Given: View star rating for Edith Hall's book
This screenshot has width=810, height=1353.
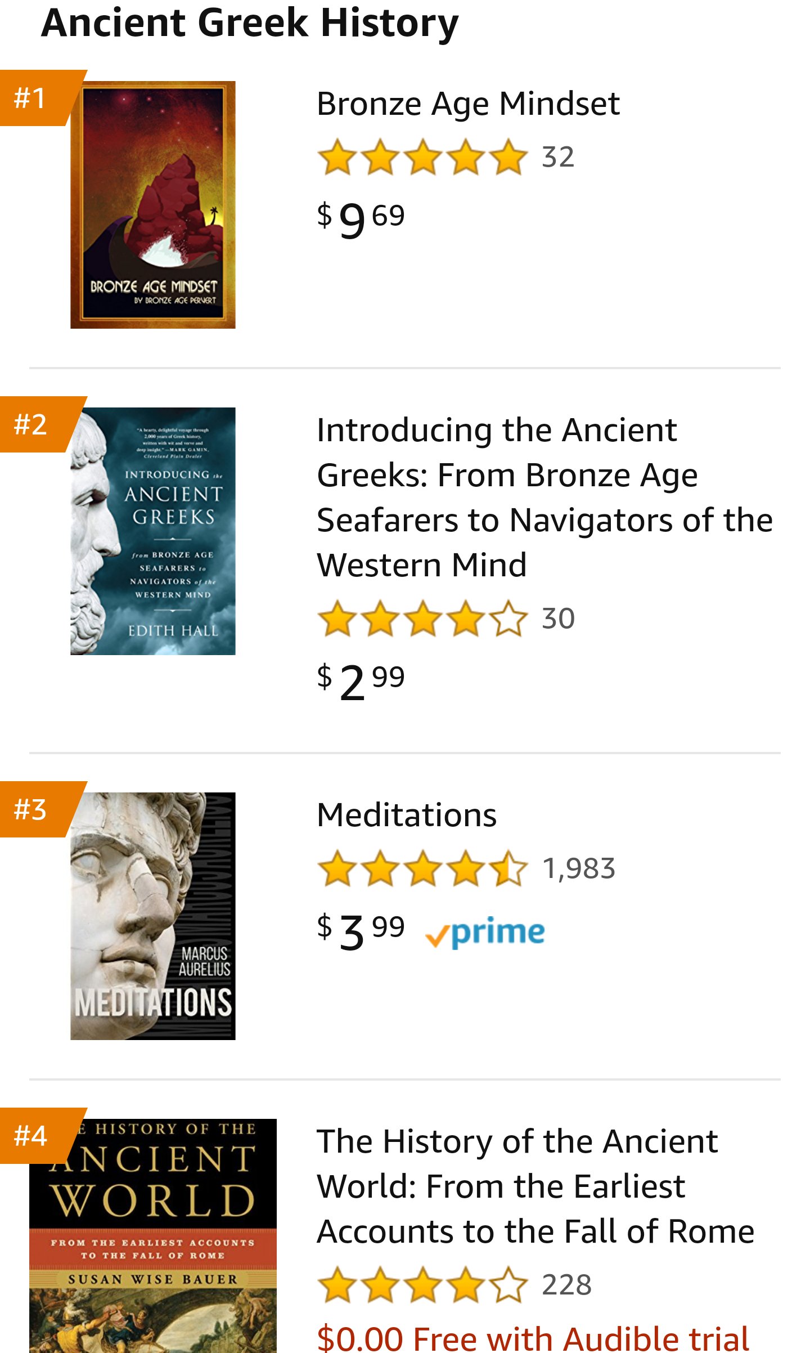Looking at the screenshot, I should (422, 619).
